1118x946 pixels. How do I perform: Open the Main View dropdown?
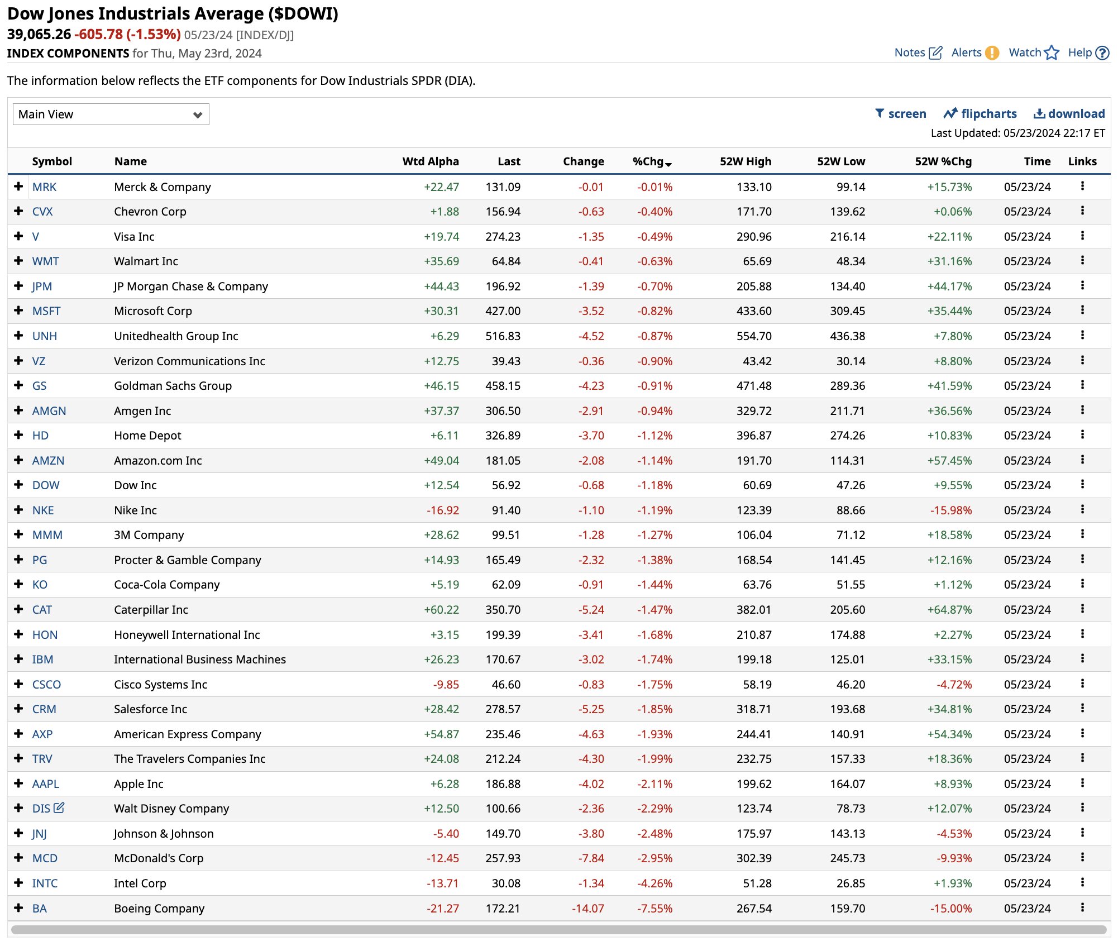tap(111, 114)
